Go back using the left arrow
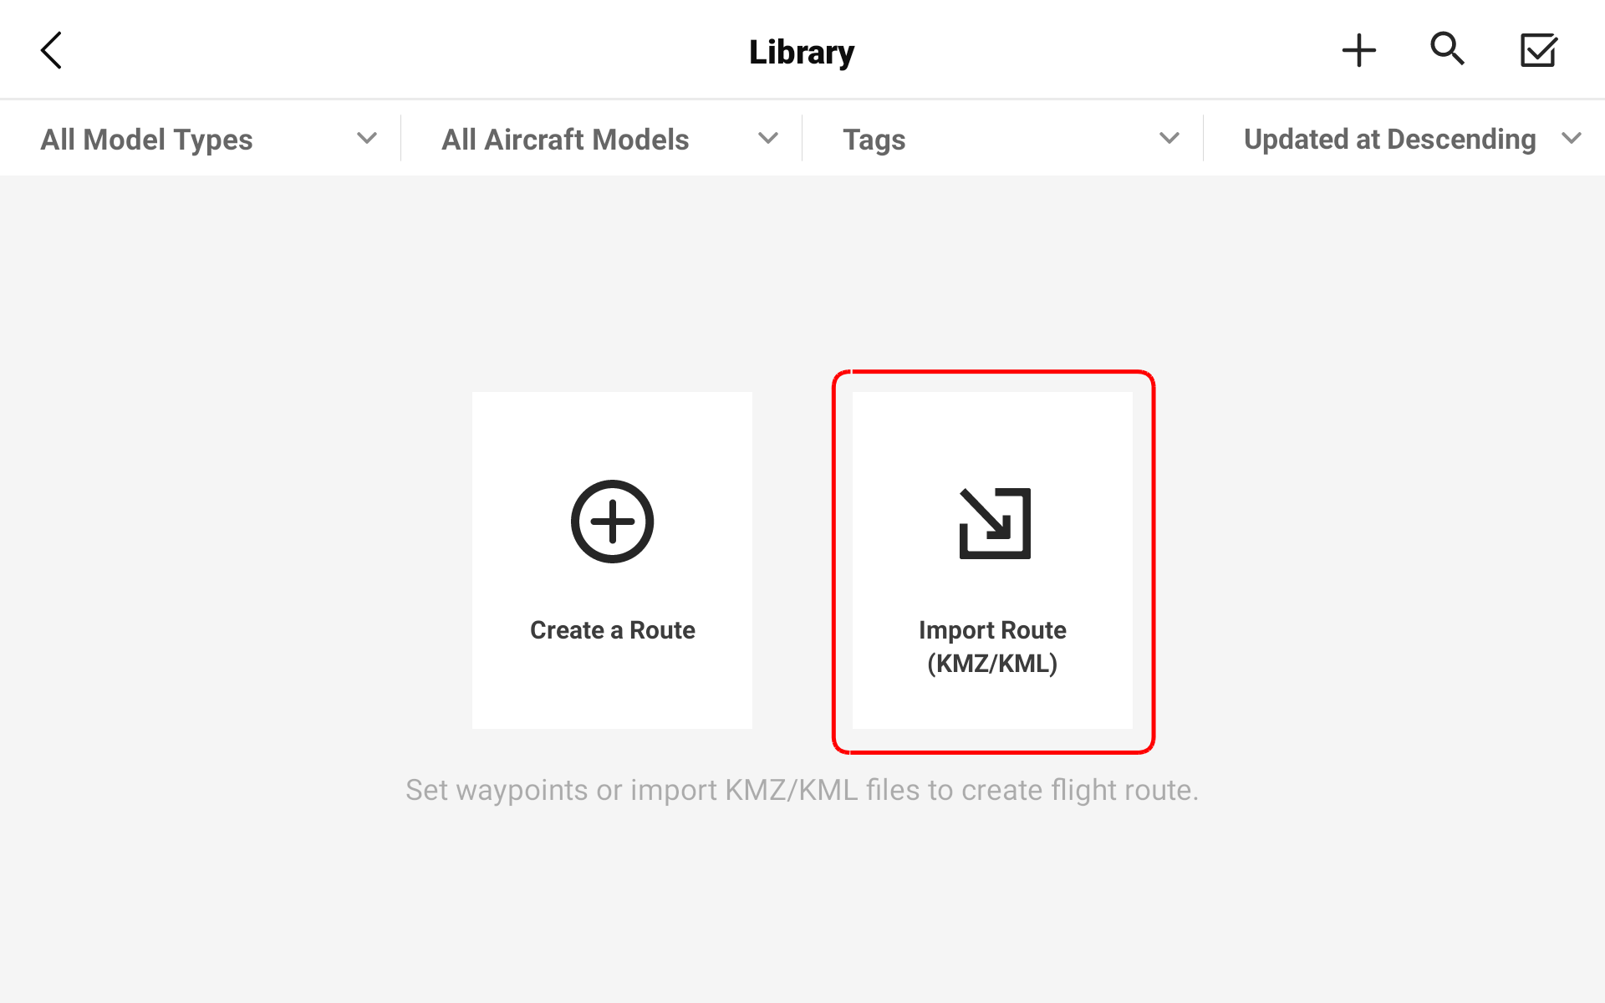This screenshot has width=1605, height=1003. pos(52,51)
